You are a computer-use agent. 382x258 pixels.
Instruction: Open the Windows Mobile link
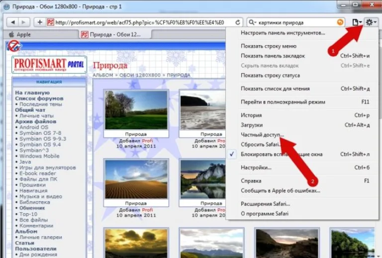click(x=39, y=156)
